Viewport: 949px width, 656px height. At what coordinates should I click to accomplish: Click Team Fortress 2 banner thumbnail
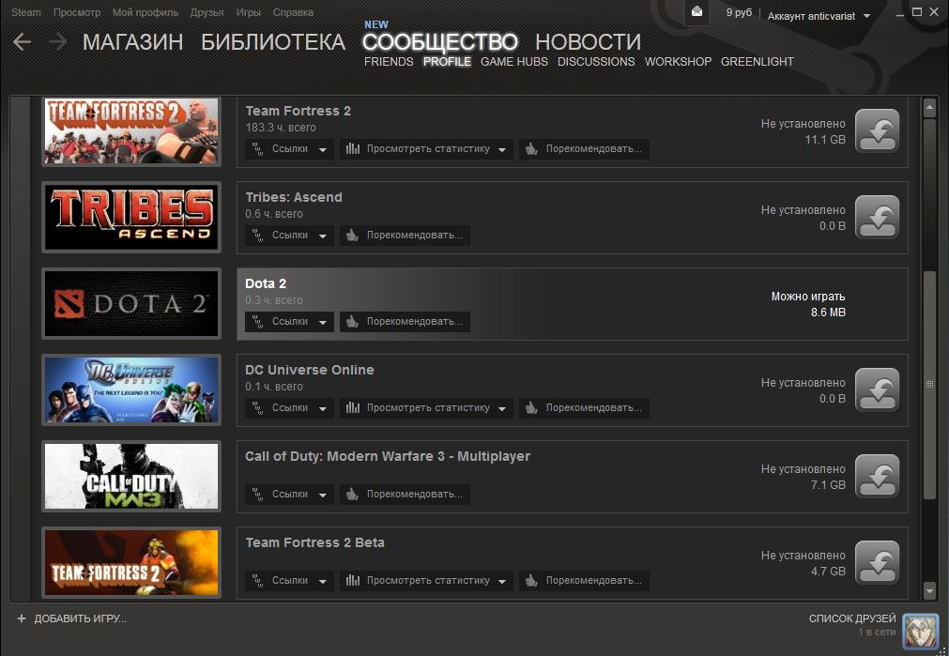[x=131, y=130]
